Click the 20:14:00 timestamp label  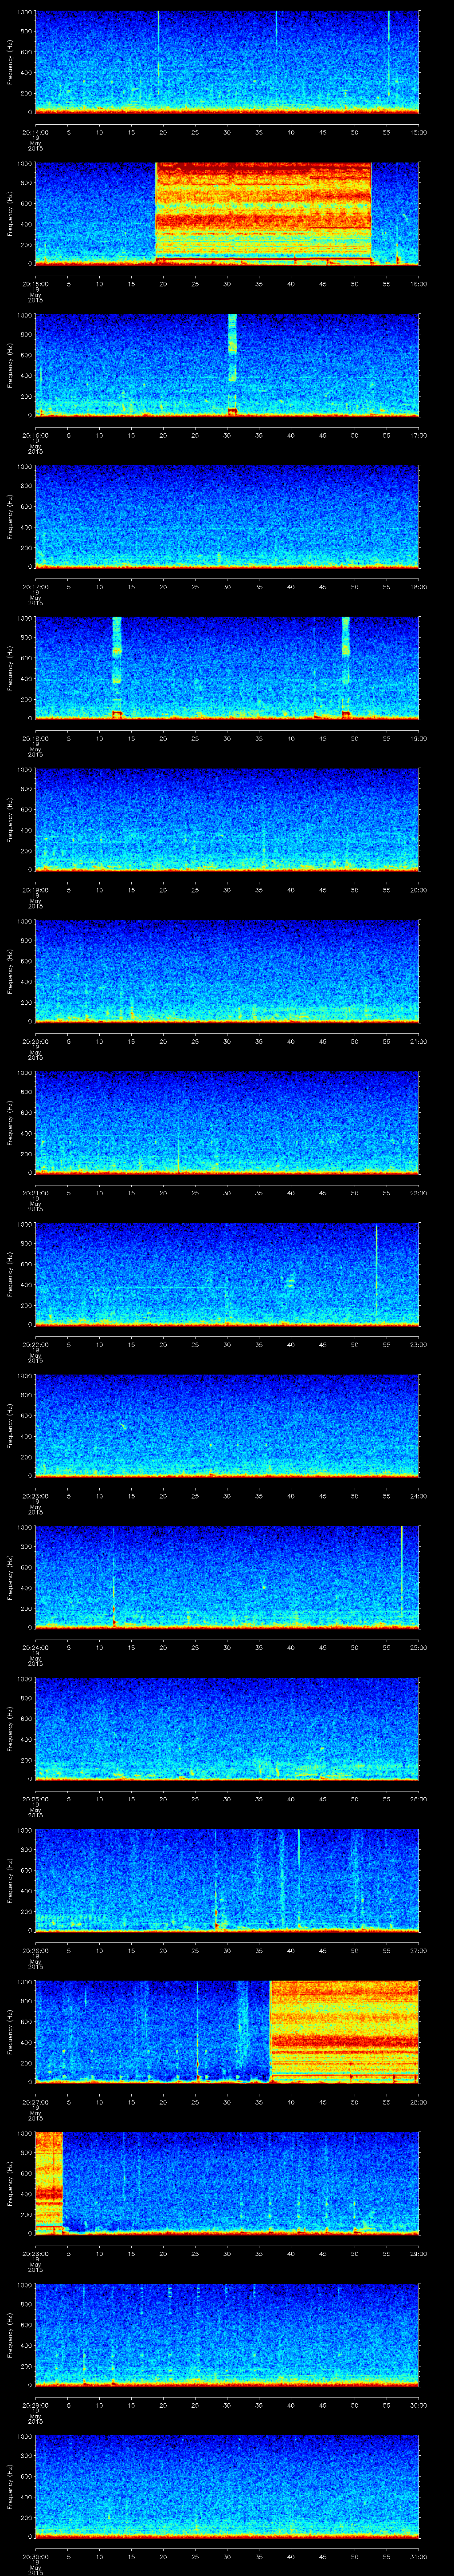[x=35, y=132]
